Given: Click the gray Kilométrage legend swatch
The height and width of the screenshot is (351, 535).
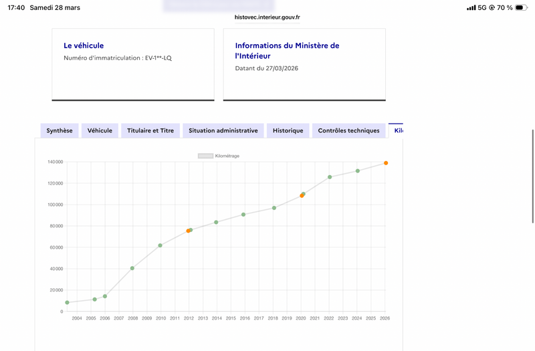Looking at the screenshot, I should coord(205,156).
